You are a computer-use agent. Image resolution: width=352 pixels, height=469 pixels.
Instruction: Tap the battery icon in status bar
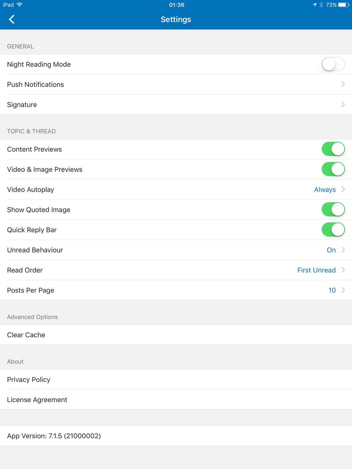[344, 5]
